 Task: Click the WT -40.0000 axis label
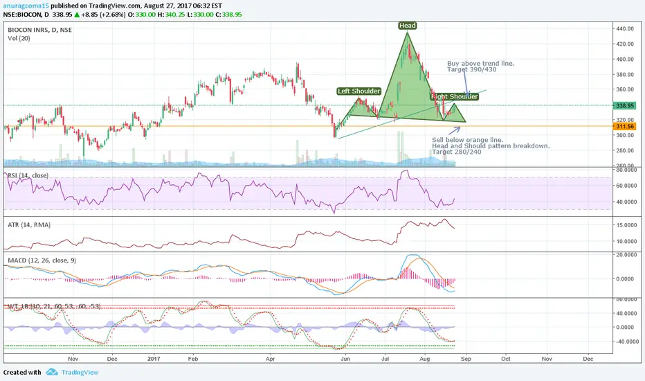[626, 342]
